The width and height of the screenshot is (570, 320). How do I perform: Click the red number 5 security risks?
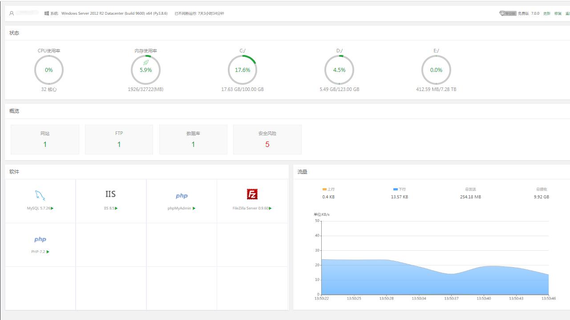(267, 144)
